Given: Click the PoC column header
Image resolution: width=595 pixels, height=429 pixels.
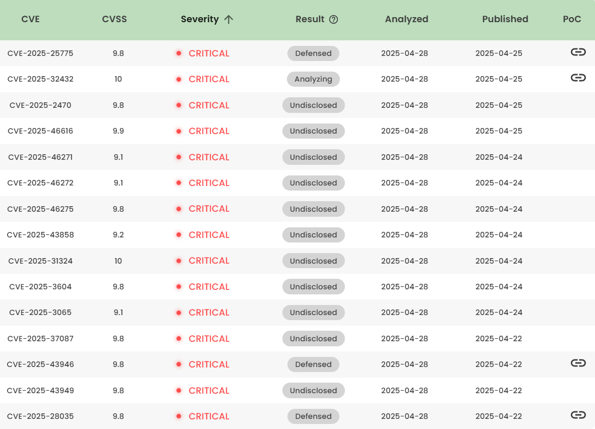Looking at the screenshot, I should 572,19.
